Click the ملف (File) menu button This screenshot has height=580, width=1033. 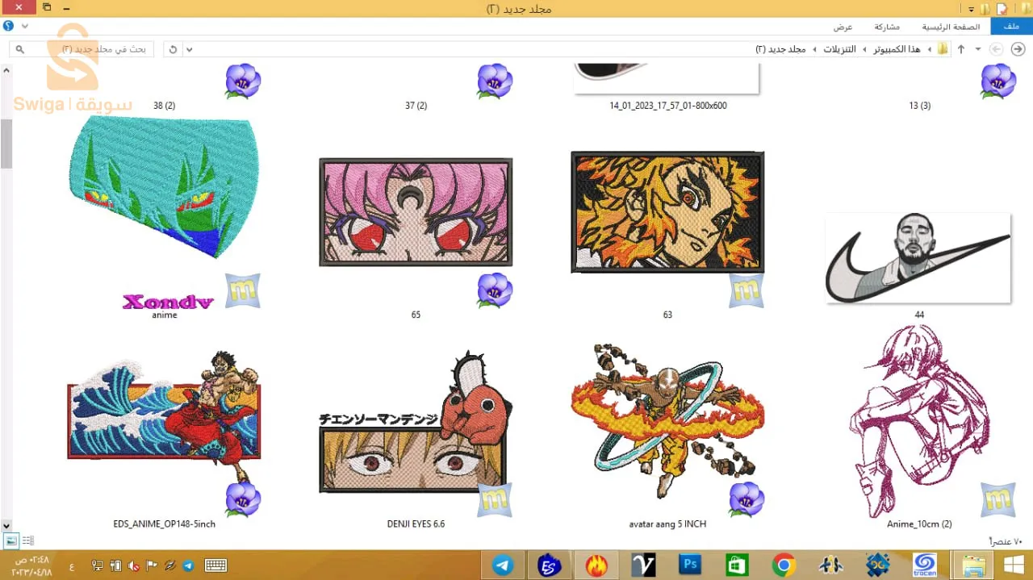coord(1012,27)
